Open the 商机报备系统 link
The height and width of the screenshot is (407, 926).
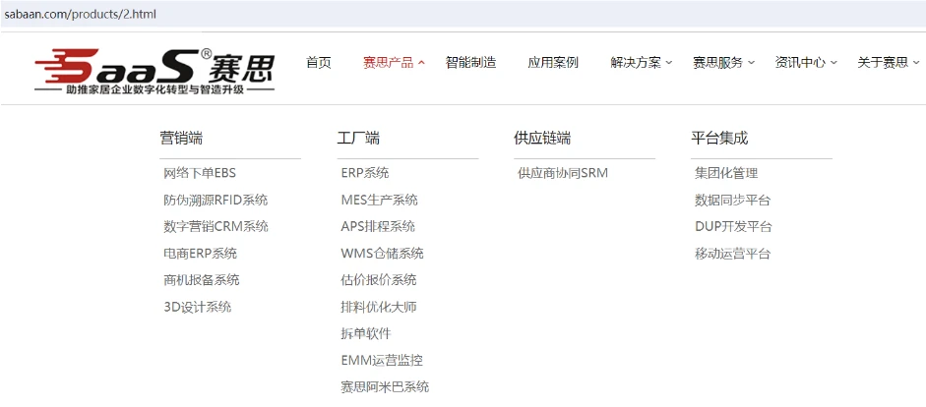pyautogui.click(x=202, y=280)
